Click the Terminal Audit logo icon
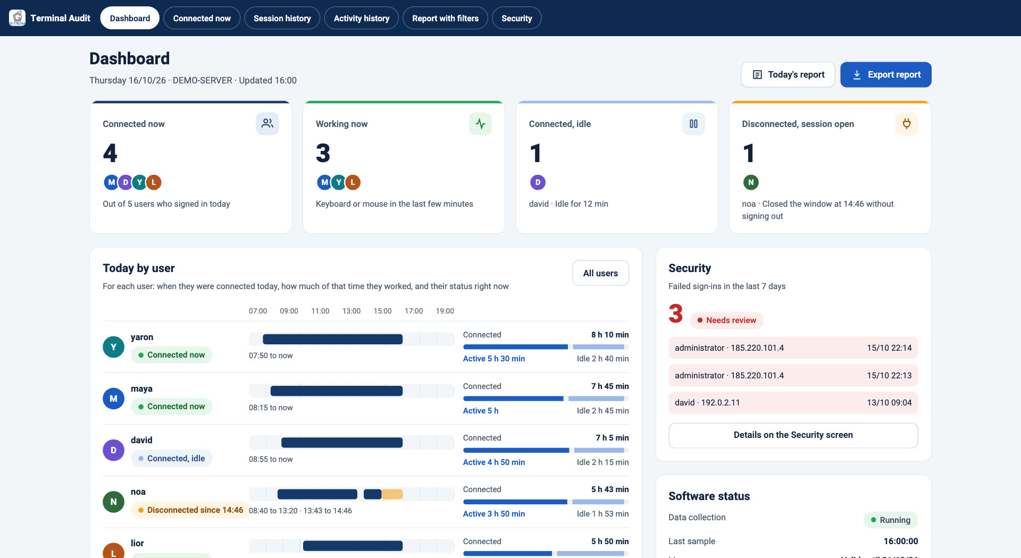 17,18
